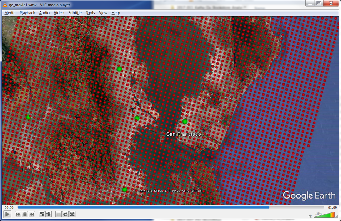Viewport: 341px width, 221px height.
Task: Skip to previous media track
Action: pyautogui.click(x=18, y=214)
